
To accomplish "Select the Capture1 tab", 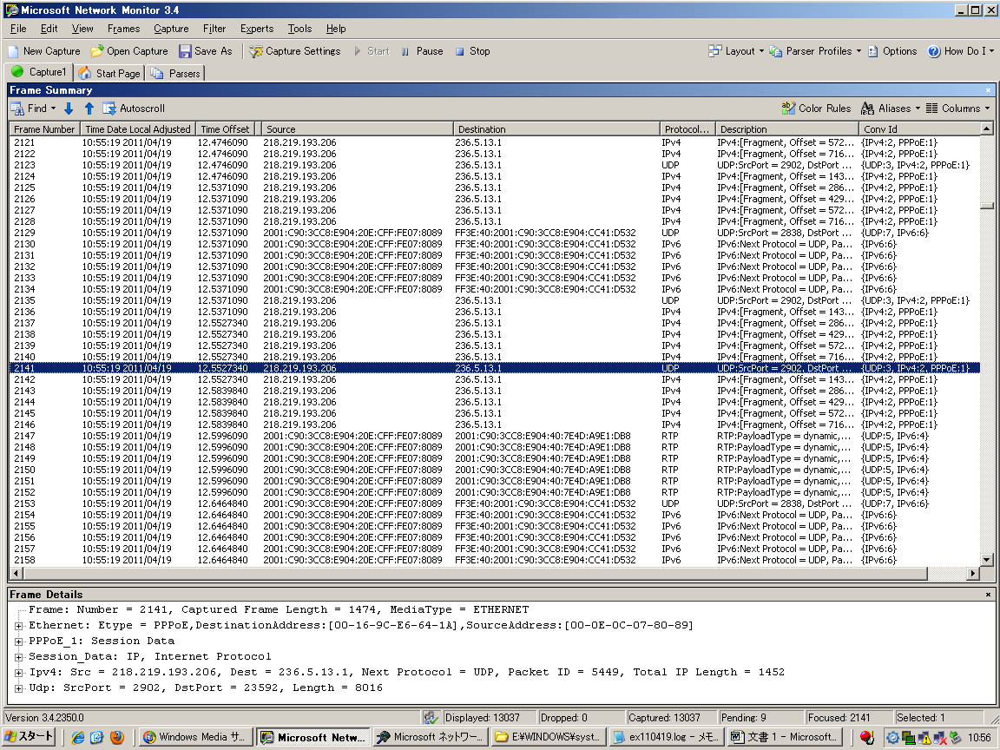I will [39, 72].
